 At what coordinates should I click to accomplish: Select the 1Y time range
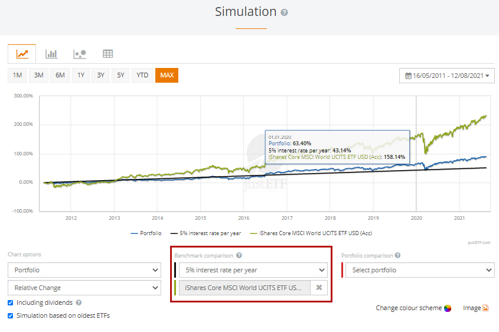click(80, 75)
